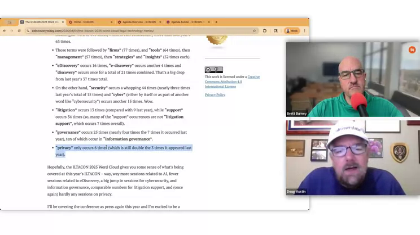The width and height of the screenshot is (420, 235).
Task: Switch to the Agenda Overview - ILTACON tab
Action: tap(139, 22)
